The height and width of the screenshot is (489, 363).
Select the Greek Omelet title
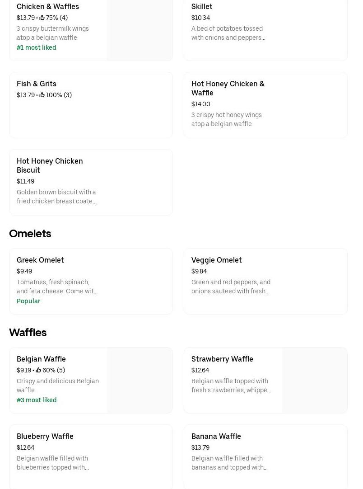pos(40,260)
